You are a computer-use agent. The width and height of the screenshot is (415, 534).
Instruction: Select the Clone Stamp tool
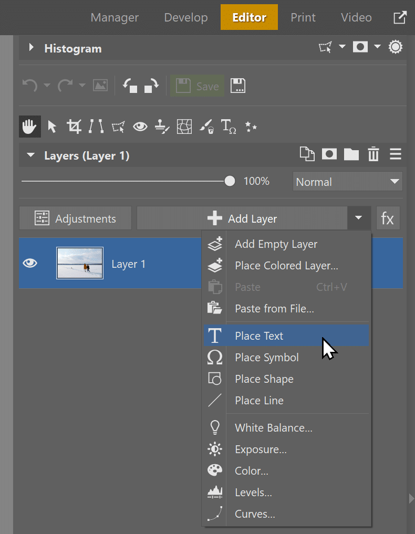162,127
